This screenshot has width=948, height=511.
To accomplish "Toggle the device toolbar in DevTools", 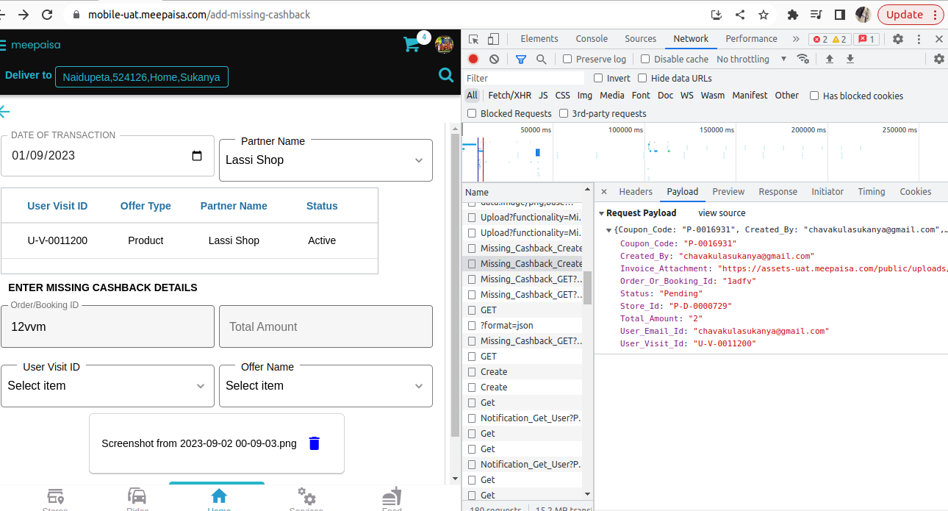I will 493,39.
